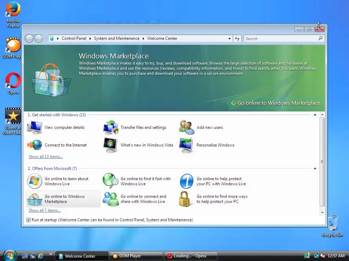Click the Transfer files and settings icon

[x=111, y=127]
